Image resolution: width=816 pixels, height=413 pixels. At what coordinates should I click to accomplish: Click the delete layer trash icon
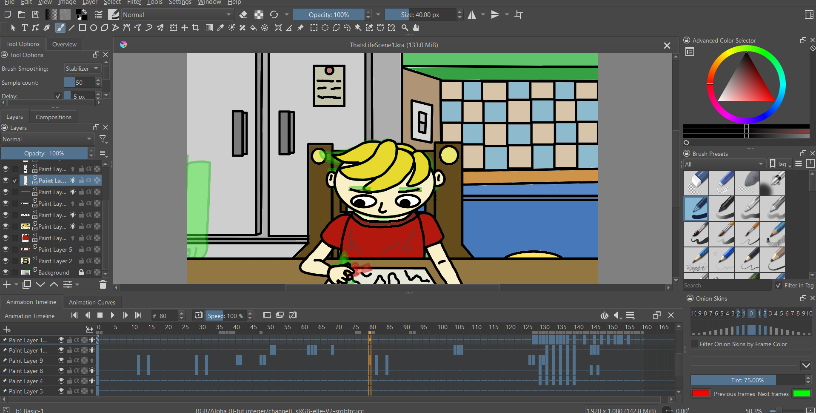pos(103,284)
